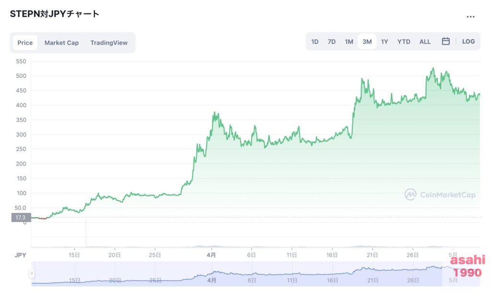Show ALL time price history
This screenshot has height=293, width=491.
425,42
